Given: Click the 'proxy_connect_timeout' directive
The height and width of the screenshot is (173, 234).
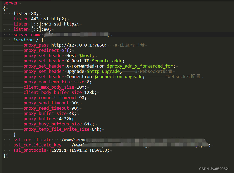Looking at the screenshot, I should click(x=50, y=98).
